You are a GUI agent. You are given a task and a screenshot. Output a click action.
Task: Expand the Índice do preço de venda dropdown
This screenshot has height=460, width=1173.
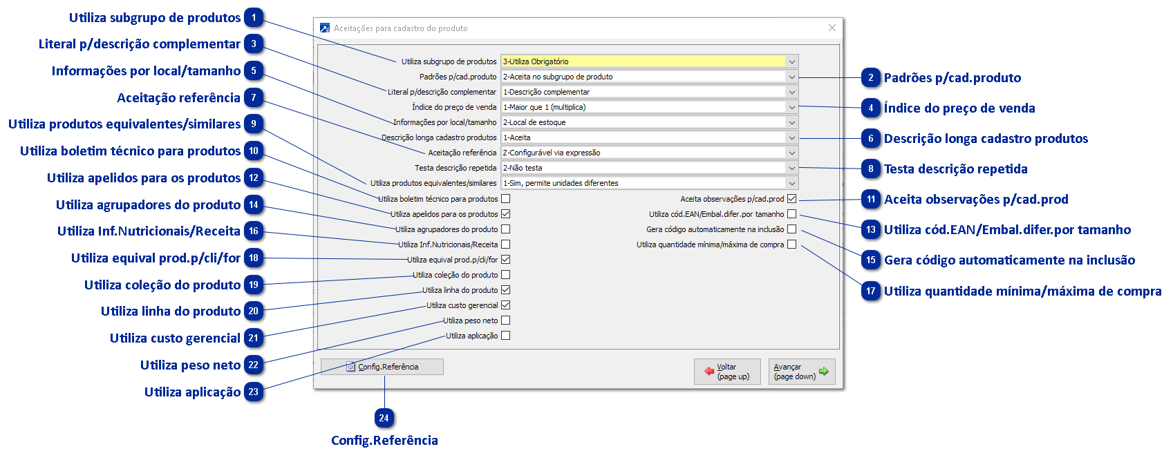792,107
